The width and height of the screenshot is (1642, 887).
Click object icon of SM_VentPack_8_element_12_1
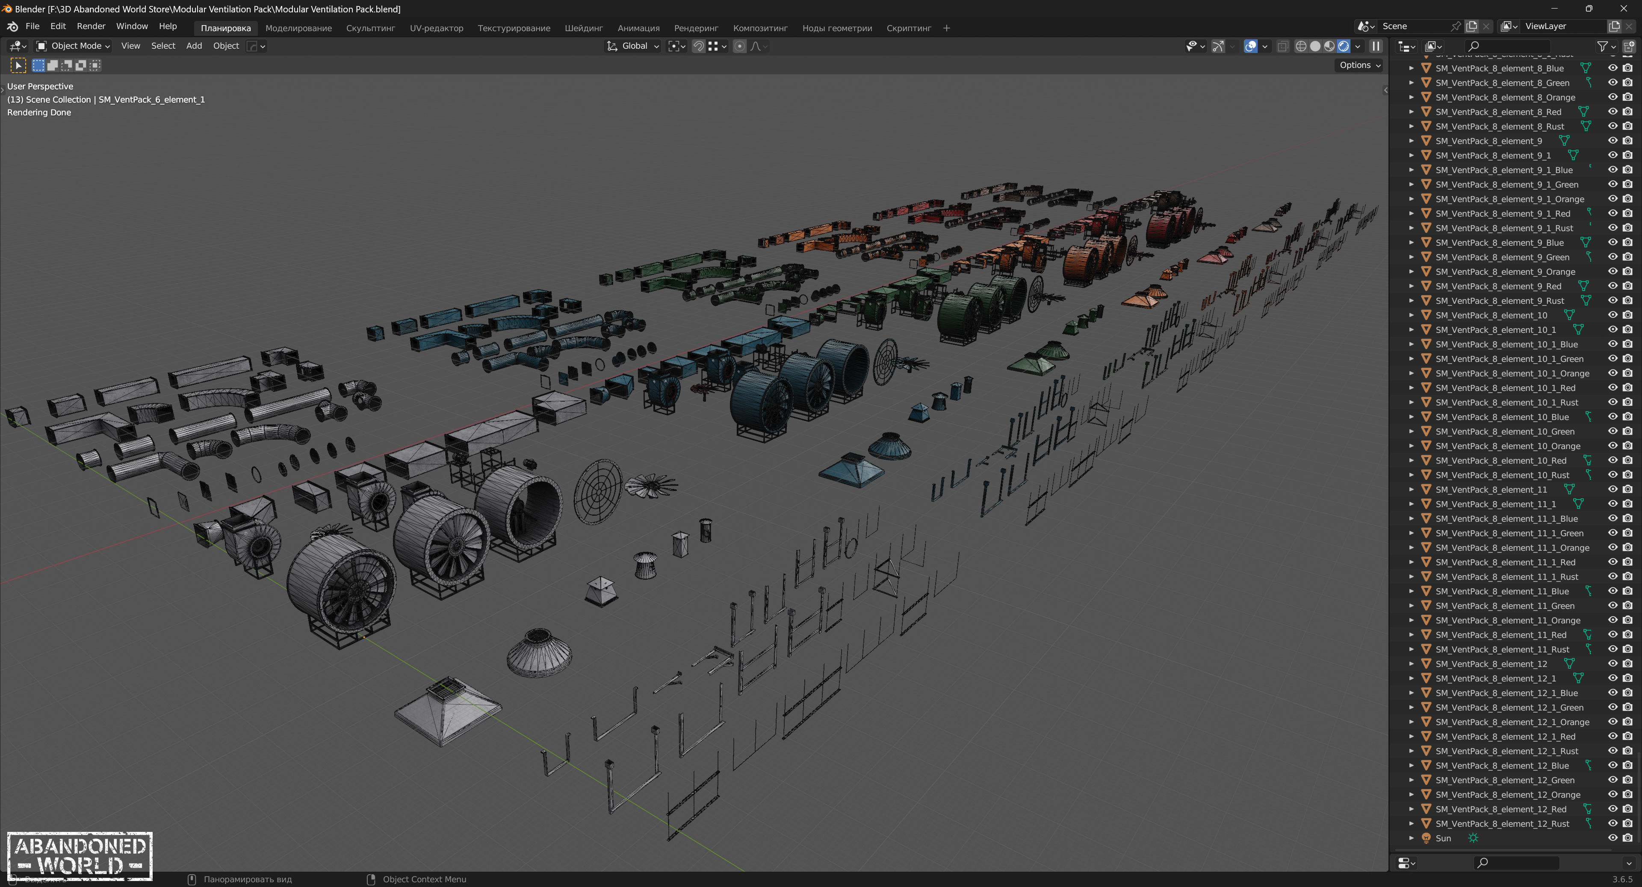click(x=1426, y=678)
